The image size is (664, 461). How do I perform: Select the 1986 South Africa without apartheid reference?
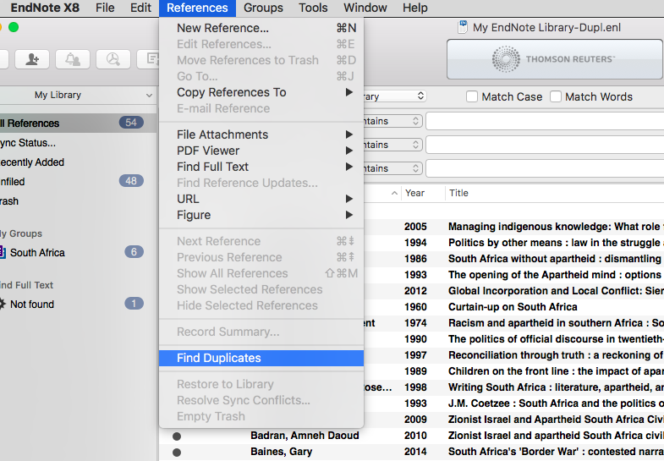tap(513, 259)
